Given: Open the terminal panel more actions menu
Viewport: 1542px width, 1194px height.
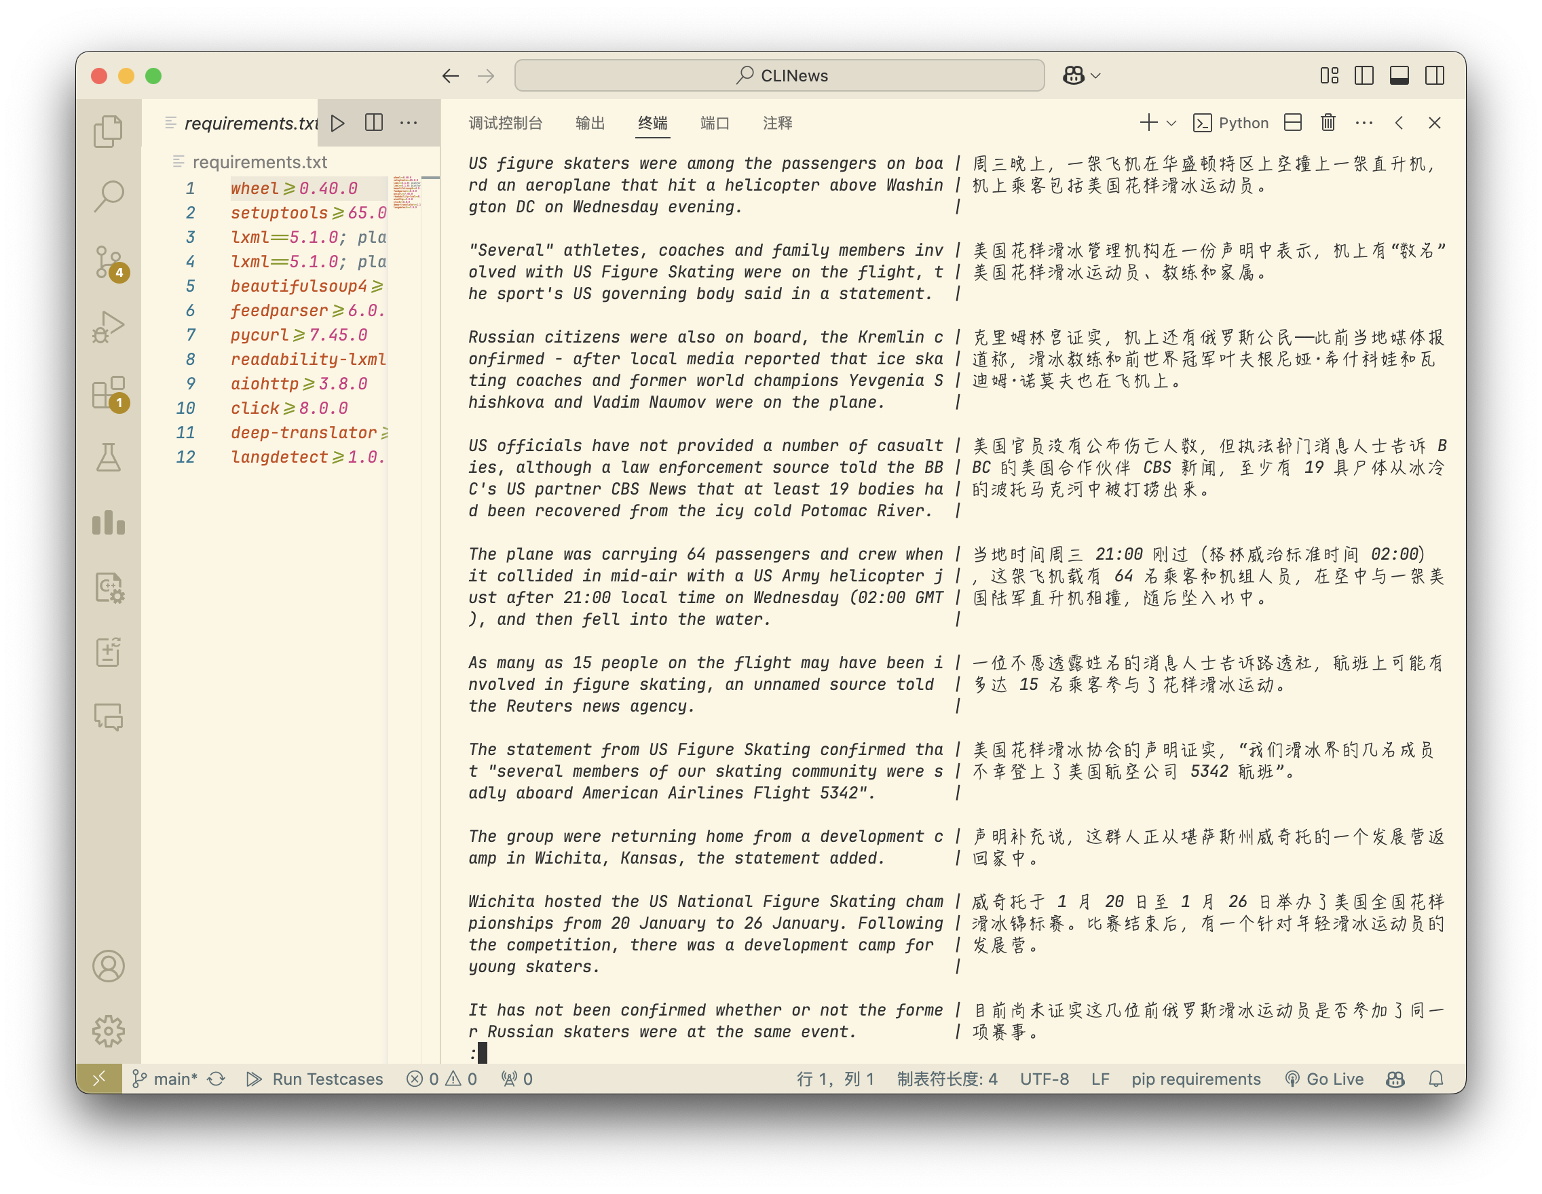Looking at the screenshot, I should pos(1364,123).
